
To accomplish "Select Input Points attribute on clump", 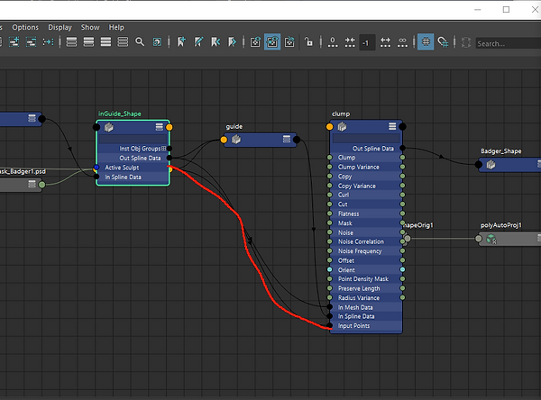I will (366, 326).
